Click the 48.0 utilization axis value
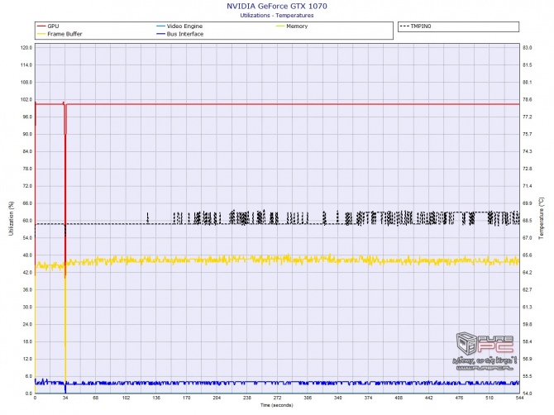Image resolution: width=554 pixels, height=415 pixels. (x=27, y=255)
